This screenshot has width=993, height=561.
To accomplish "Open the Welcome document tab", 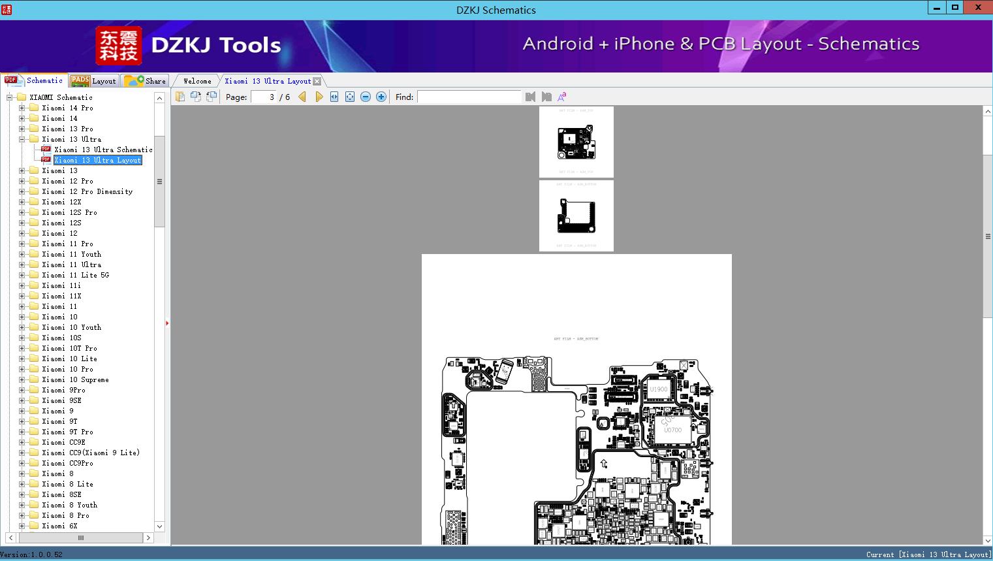I will [x=197, y=81].
